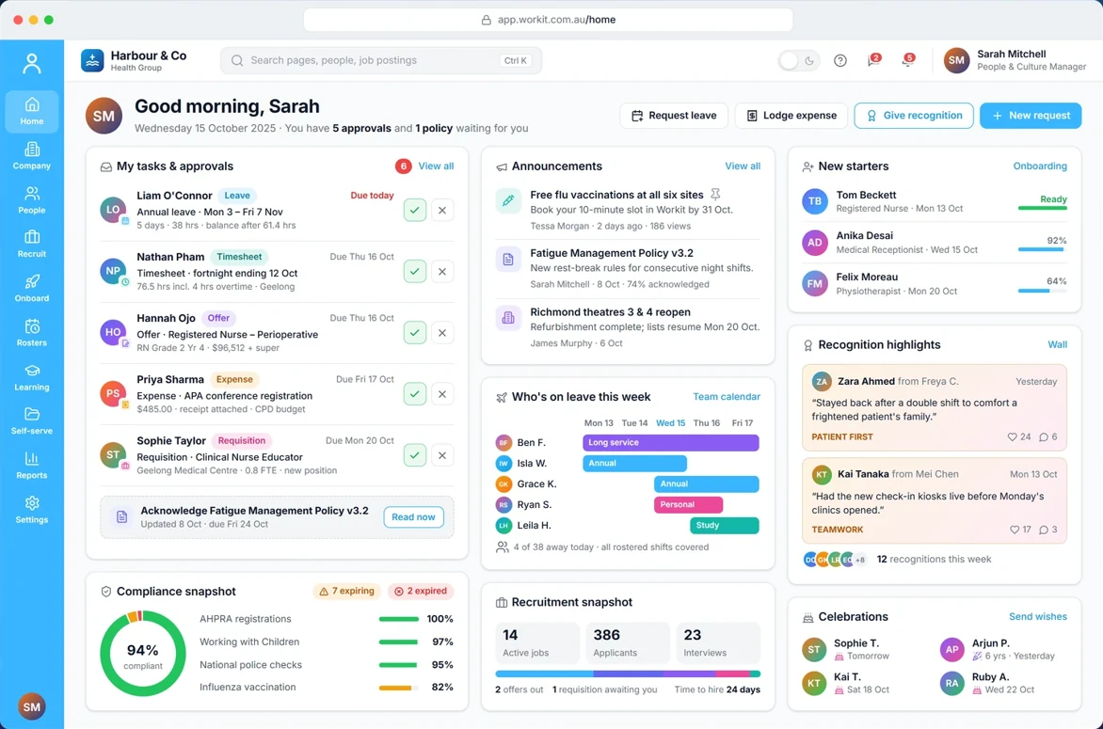Click the pin icon on flu announcement
The height and width of the screenshot is (729, 1103).
(x=715, y=194)
